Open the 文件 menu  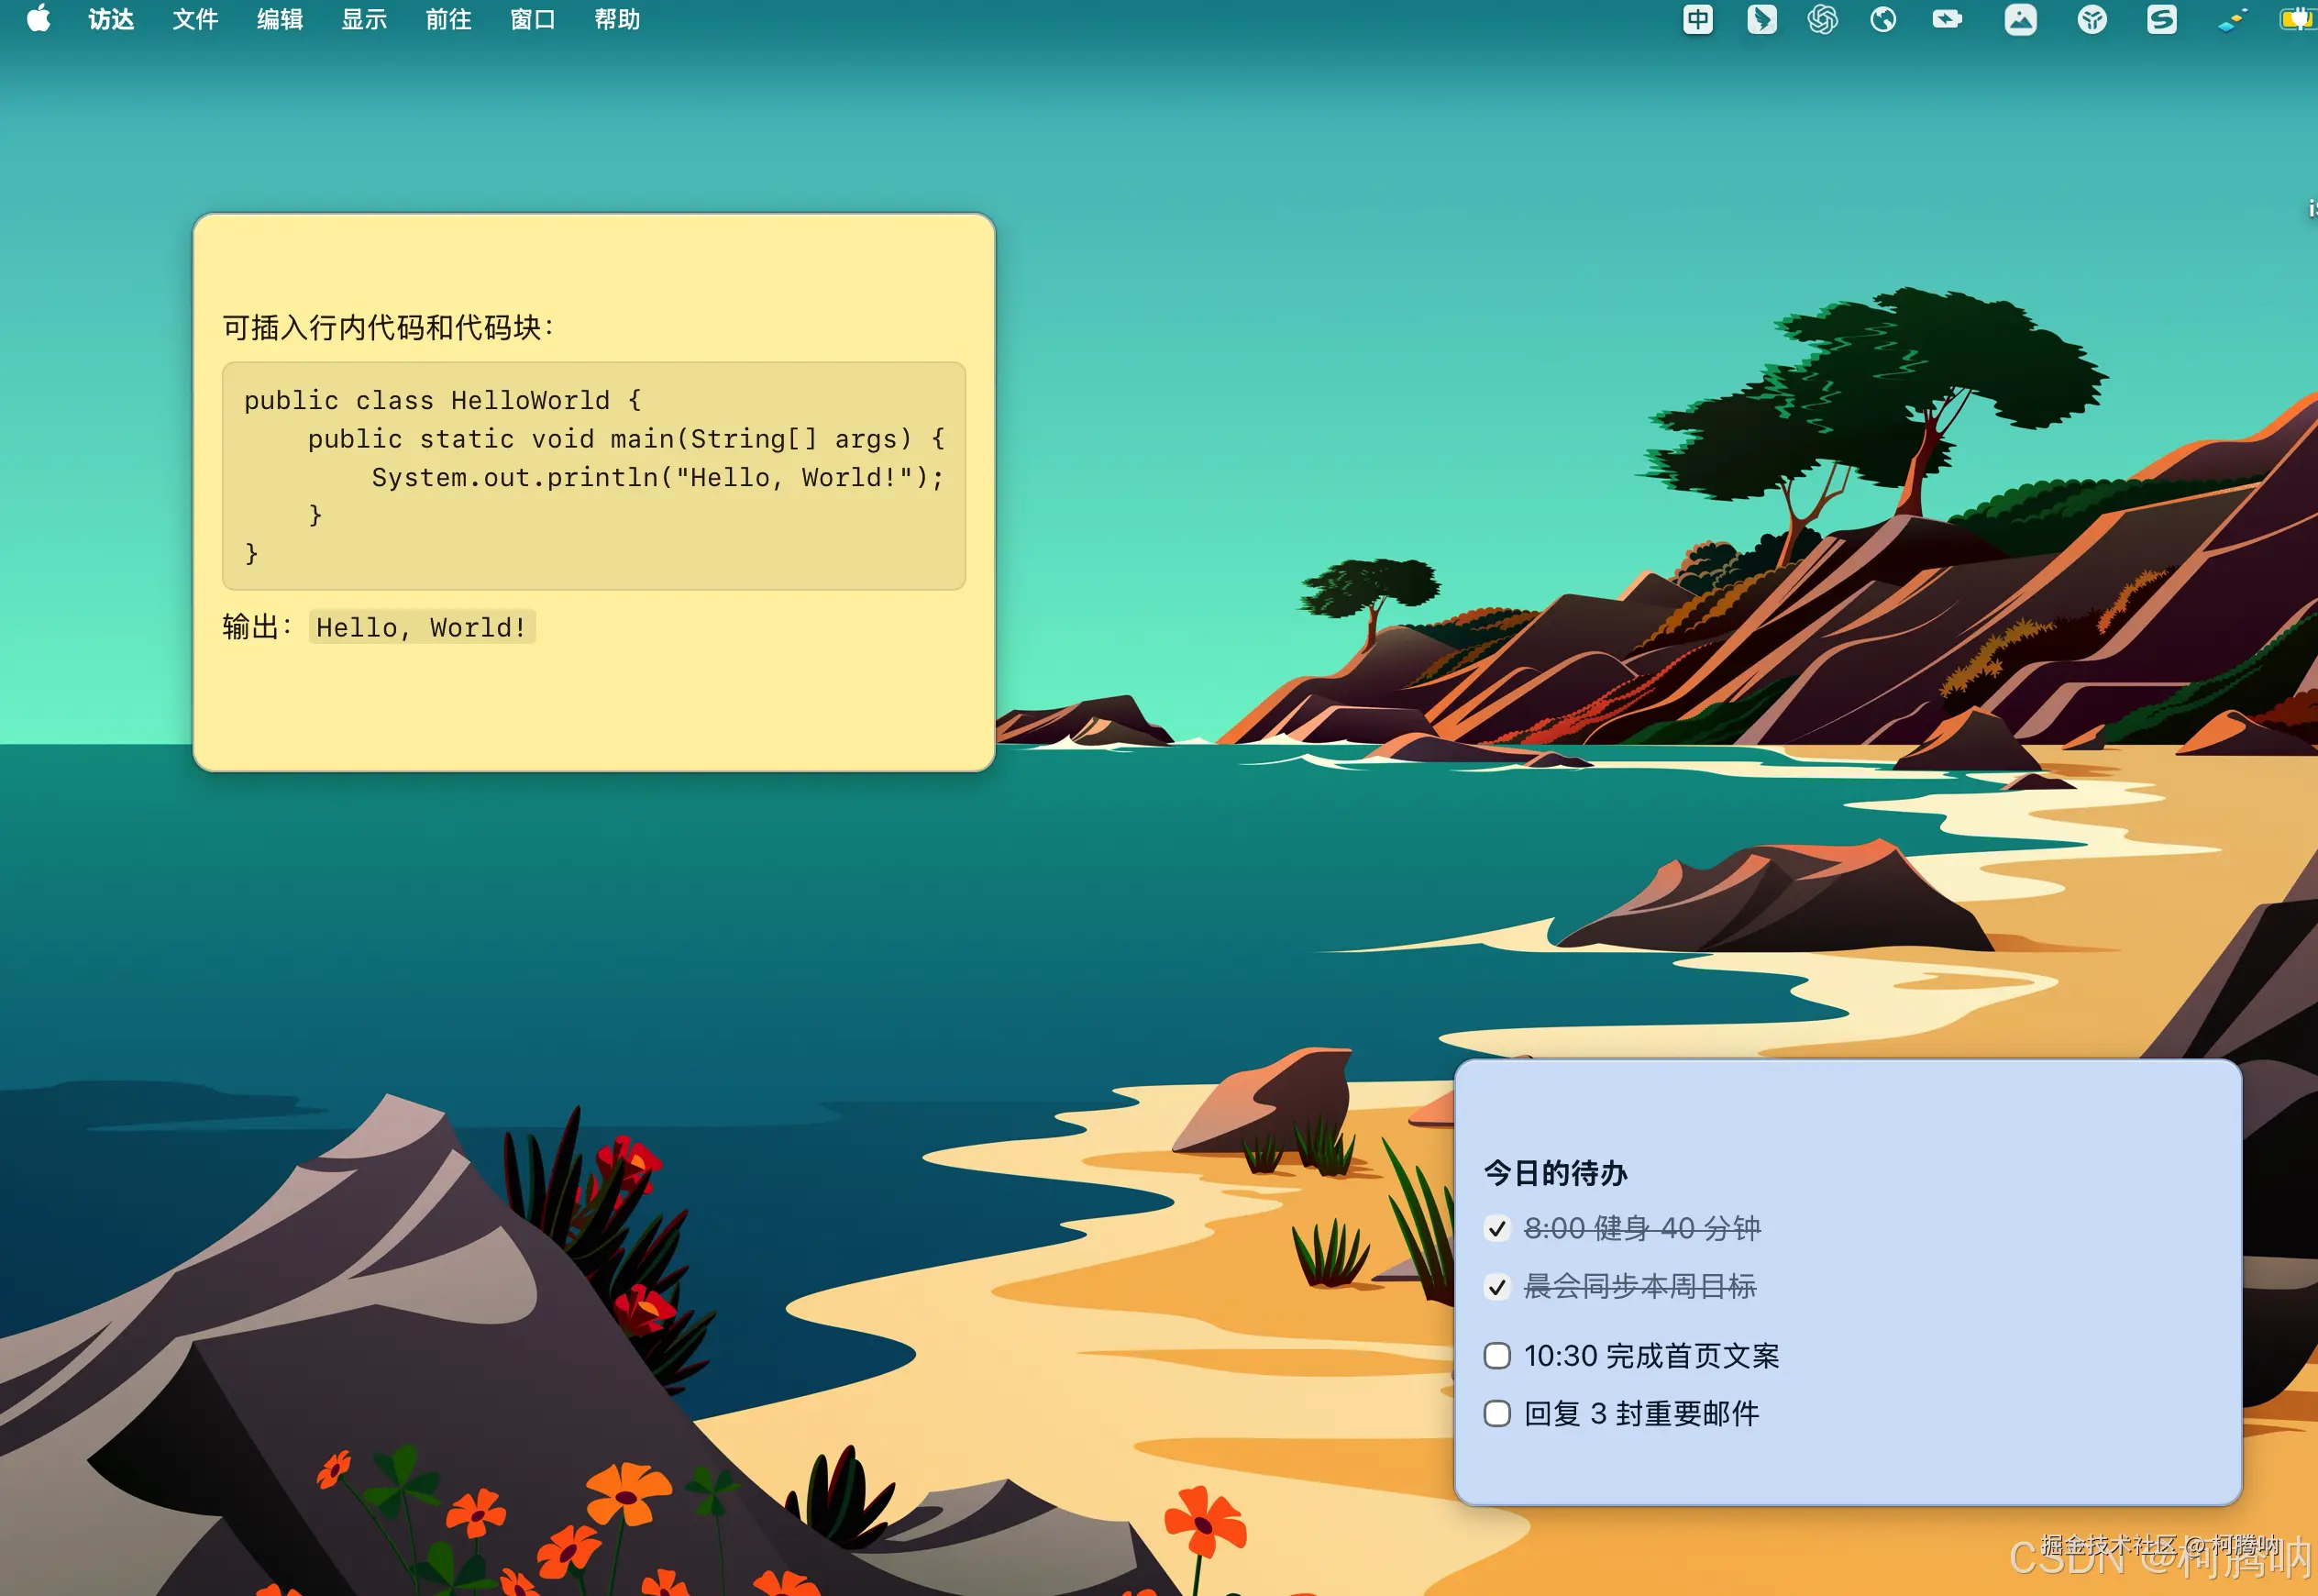click(x=195, y=19)
